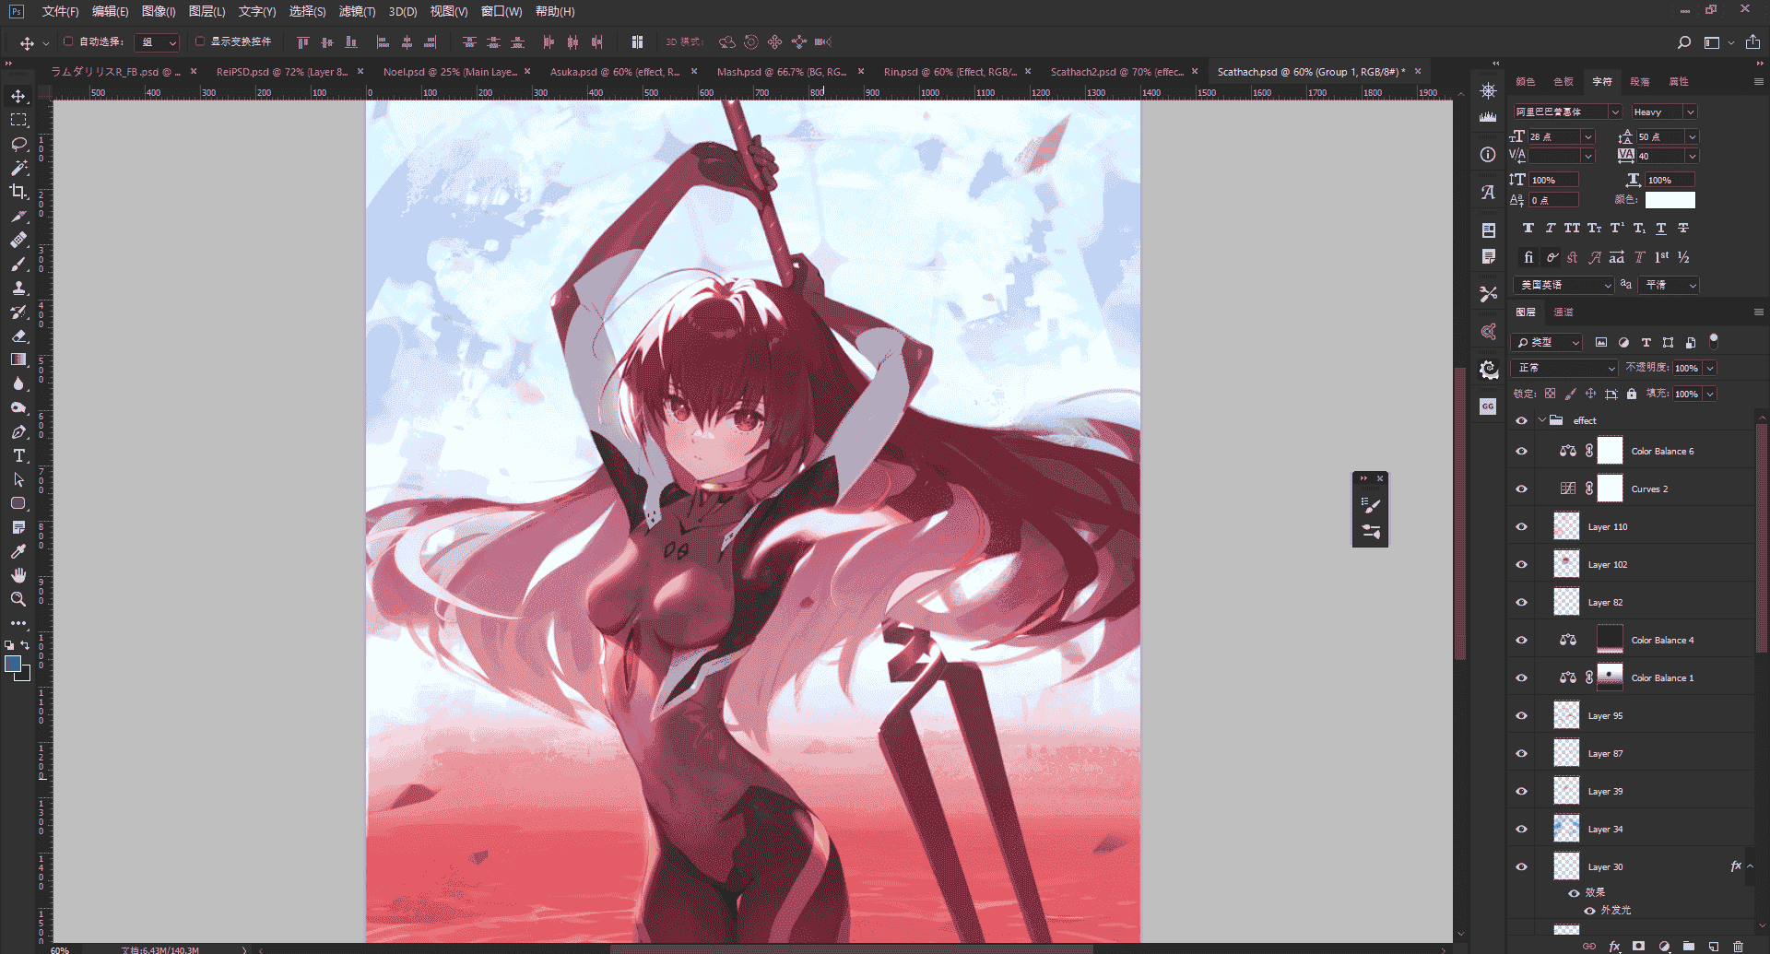Click the text color swatch

coord(1670,200)
